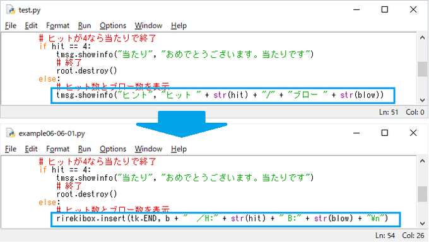Click scroll-down arrow in example06-06-01.py editor
This screenshot has height=243, width=429.
point(423,223)
